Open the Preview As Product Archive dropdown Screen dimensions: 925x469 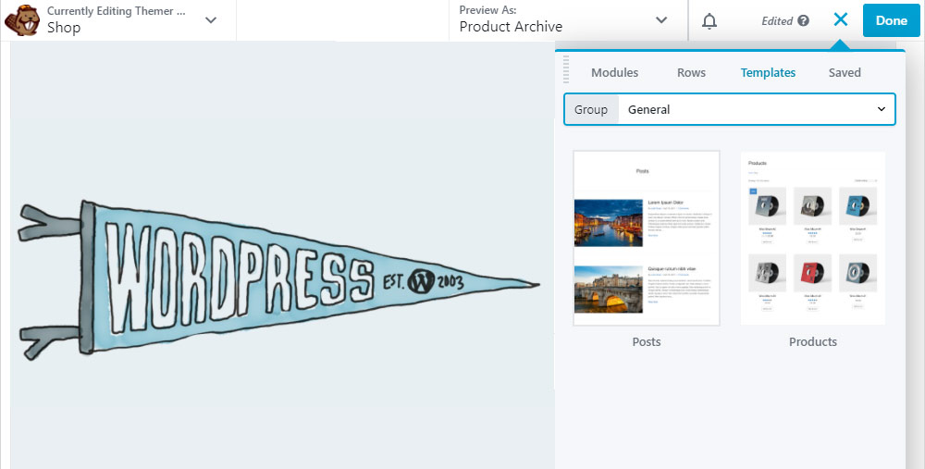pos(568,20)
